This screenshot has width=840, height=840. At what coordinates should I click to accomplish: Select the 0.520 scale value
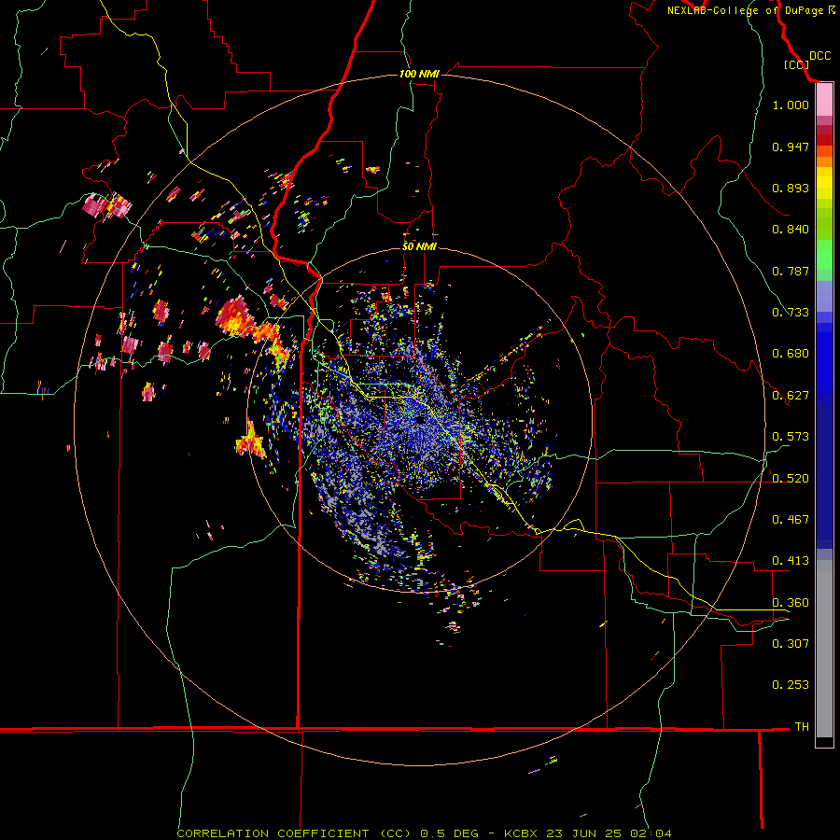[x=791, y=479]
